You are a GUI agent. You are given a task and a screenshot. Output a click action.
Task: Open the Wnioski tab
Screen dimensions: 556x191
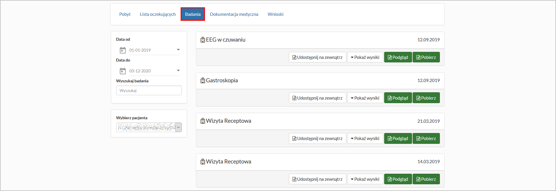275,14
